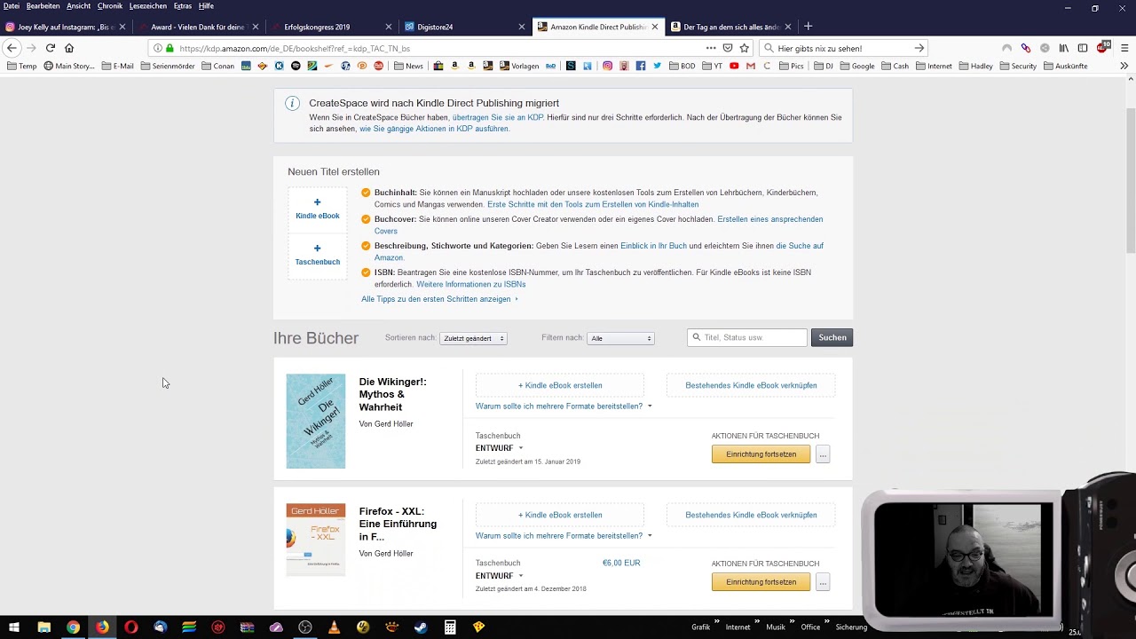Screen dimensions: 1136x639
Task: Create a new Kindle eBook title
Action: click(x=317, y=209)
